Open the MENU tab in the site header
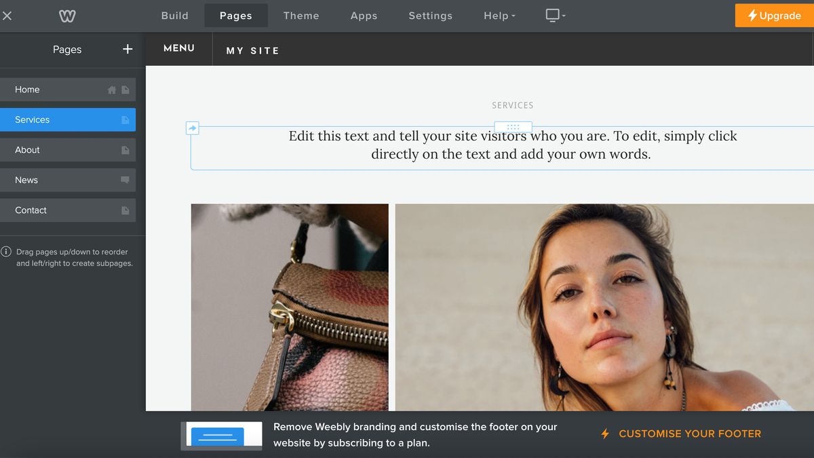Viewport: 814px width, 458px height. point(178,48)
